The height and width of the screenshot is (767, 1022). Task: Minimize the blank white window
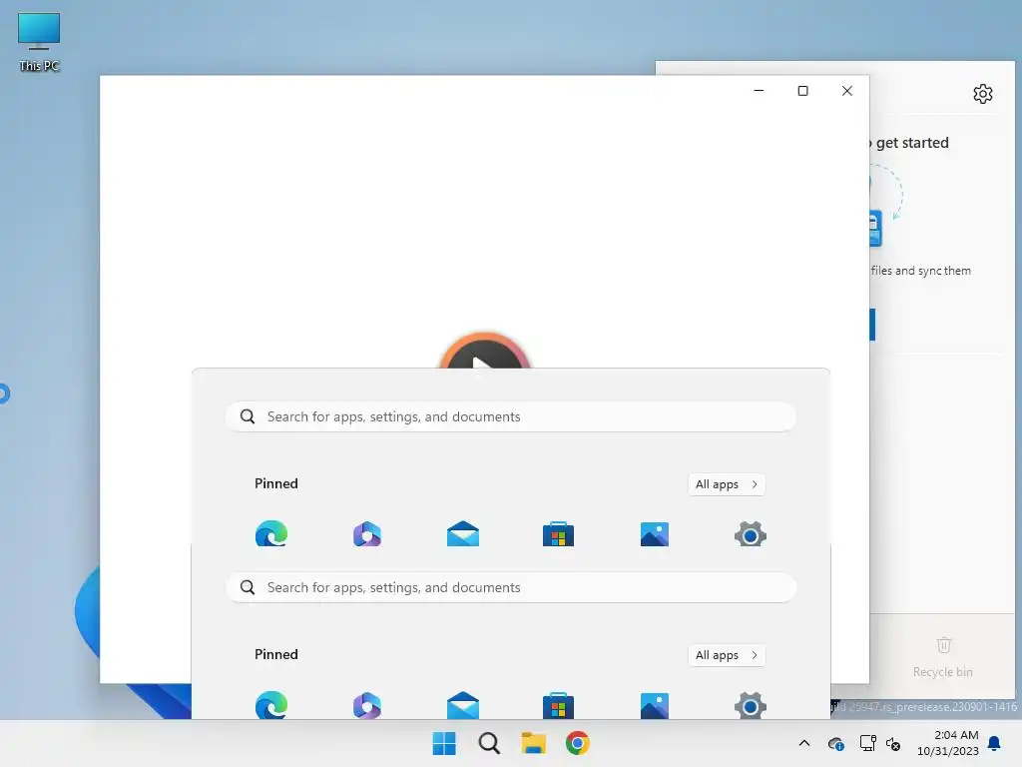(759, 91)
